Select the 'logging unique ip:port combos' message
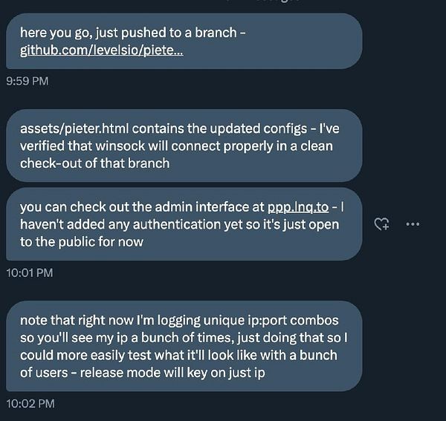 pyautogui.click(x=184, y=346)
